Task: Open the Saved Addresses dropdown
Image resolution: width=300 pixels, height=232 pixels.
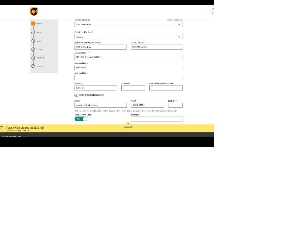Action: point(128,24)
